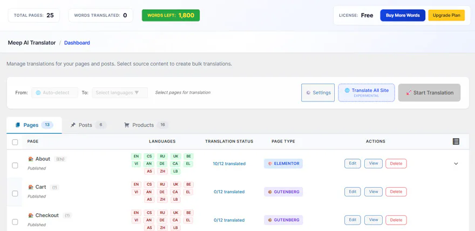Screen dimensions: 475x231
Task: Click the Words Translated 0 counter
Action: 100,15
